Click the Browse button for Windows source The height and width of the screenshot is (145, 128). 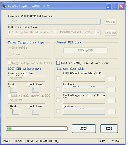coord(111,22)
